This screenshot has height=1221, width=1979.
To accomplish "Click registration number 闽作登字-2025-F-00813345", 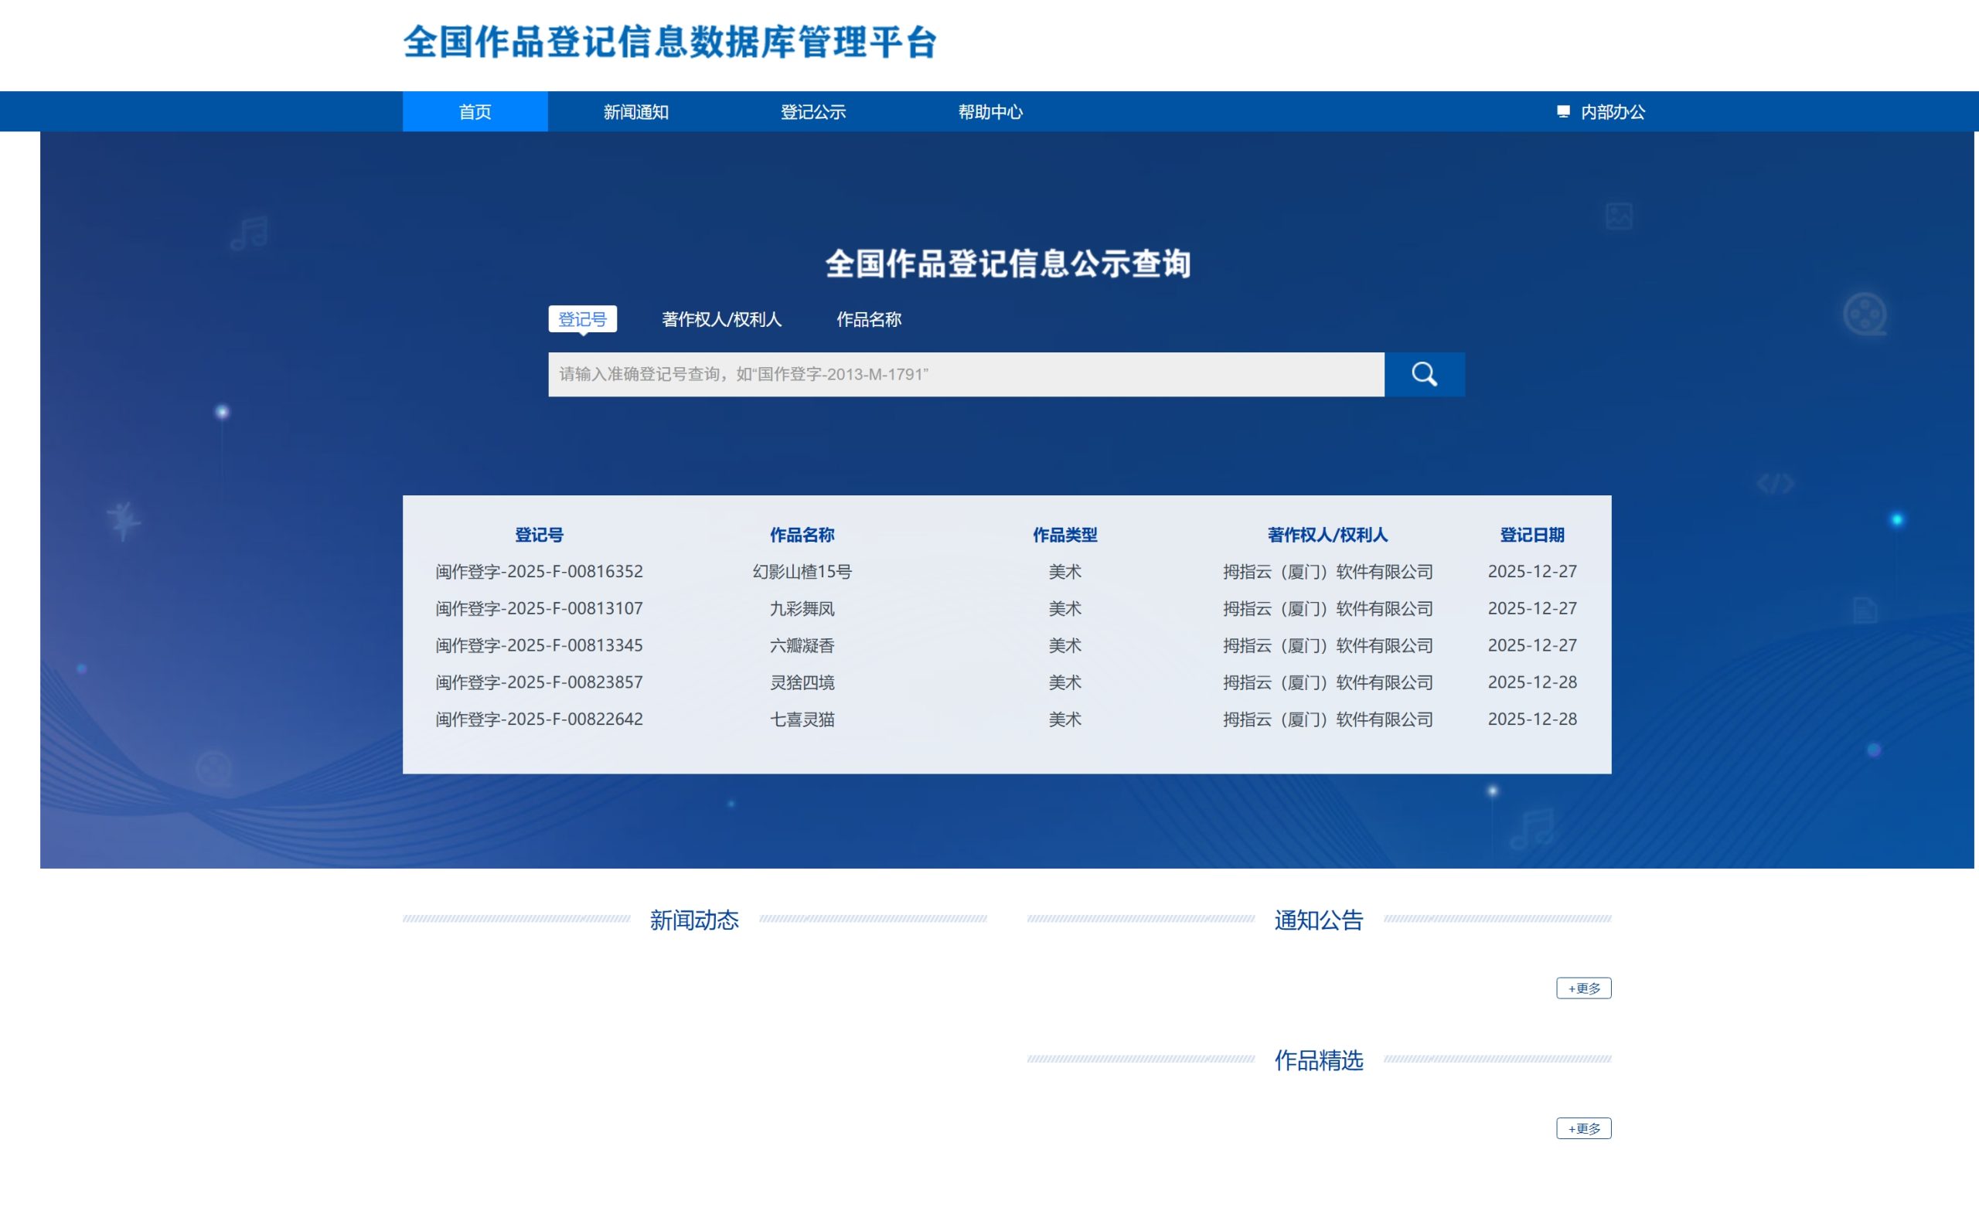I will [x=539, y=645].
